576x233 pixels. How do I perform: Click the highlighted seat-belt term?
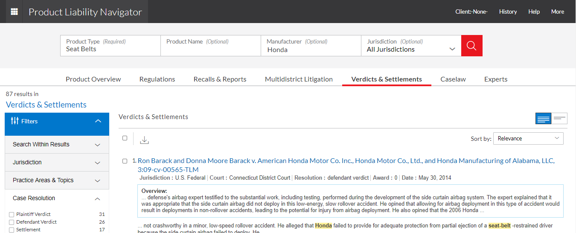click(x=500, y=226)
